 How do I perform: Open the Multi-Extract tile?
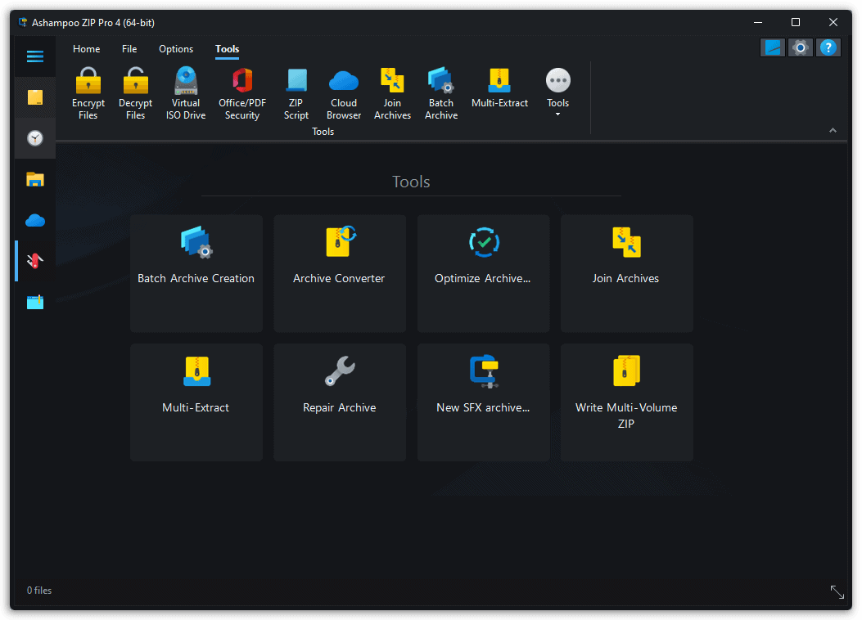[x=196, y=402]
